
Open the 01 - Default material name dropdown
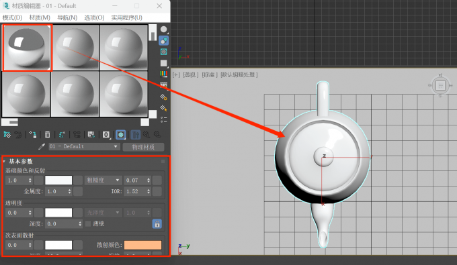(x=84, y=147)
